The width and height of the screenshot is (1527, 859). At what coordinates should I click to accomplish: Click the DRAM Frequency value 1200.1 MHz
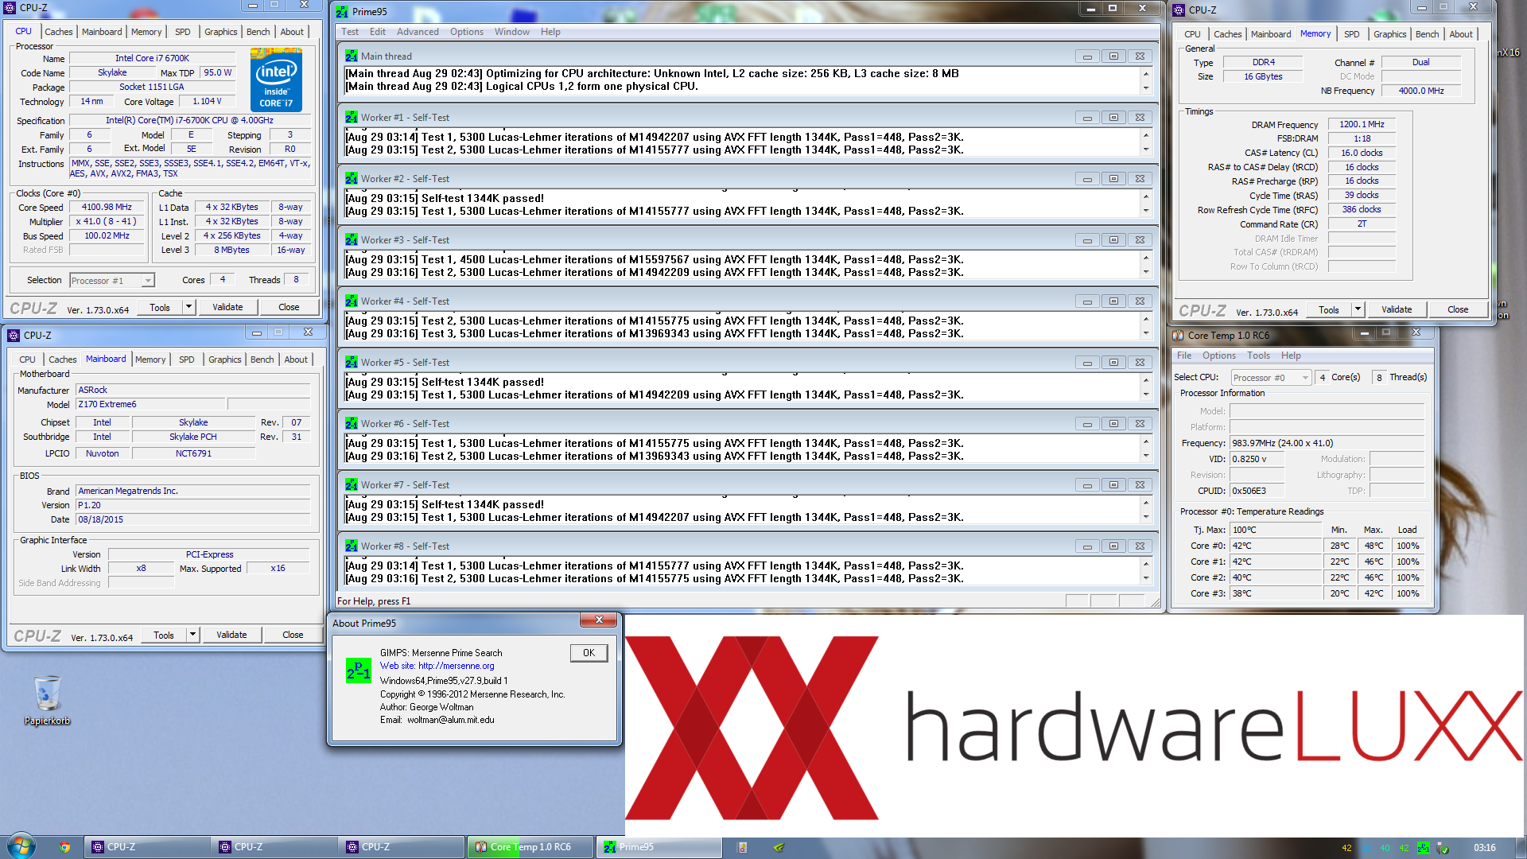tap(1362, 124)
